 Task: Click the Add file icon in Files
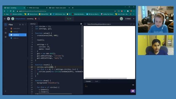pyautogui.click(x=20, y=24)
